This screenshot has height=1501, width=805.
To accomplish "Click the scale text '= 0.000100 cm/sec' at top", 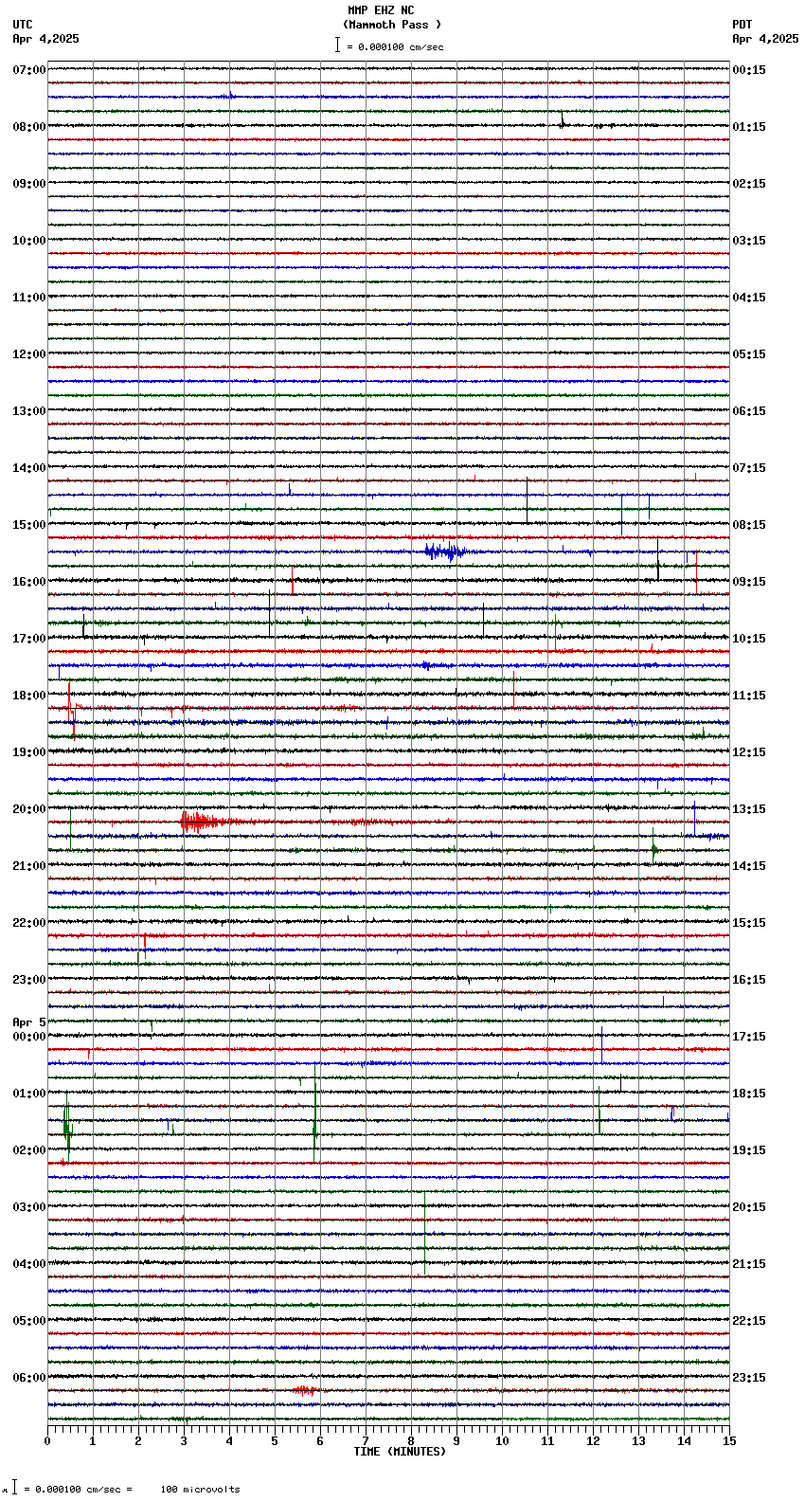I will tap(395, 46).
